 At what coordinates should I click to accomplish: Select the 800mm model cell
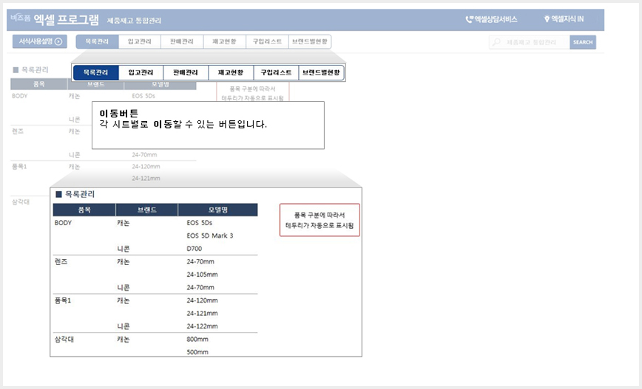tap(197, 339)
